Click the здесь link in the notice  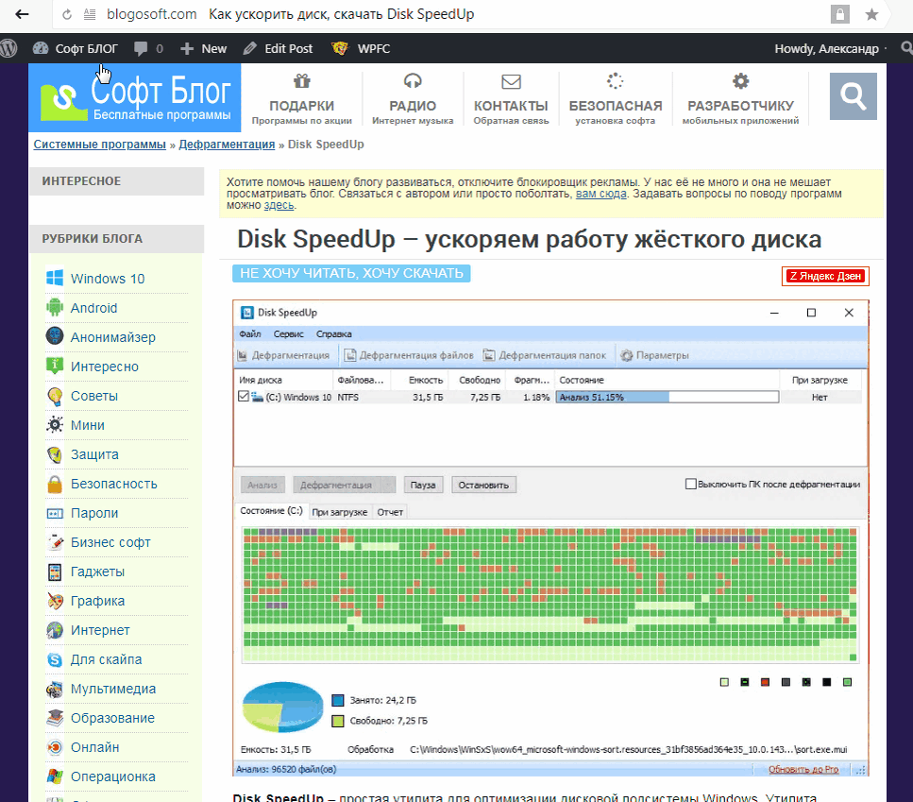(x=279, y=205)
